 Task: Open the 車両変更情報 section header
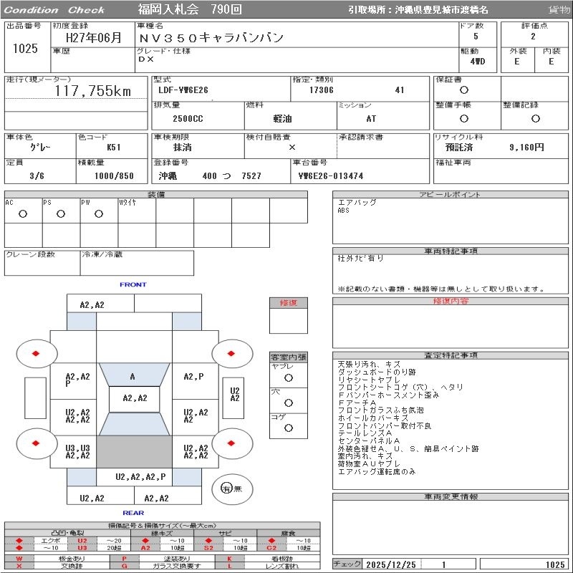click(451, 496)
